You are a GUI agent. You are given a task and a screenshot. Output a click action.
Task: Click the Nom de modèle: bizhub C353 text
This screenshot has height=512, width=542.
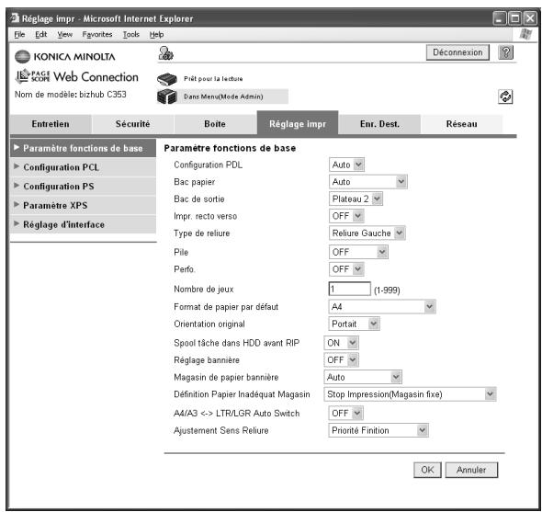70,94
